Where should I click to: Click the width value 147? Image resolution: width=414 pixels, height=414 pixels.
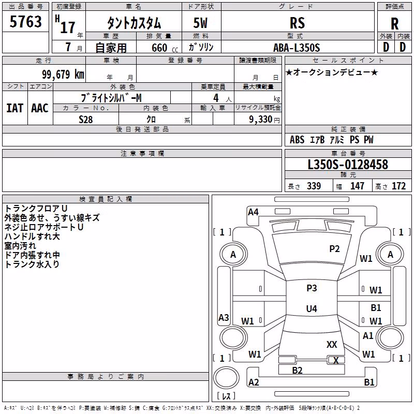[x=357, y=186]
